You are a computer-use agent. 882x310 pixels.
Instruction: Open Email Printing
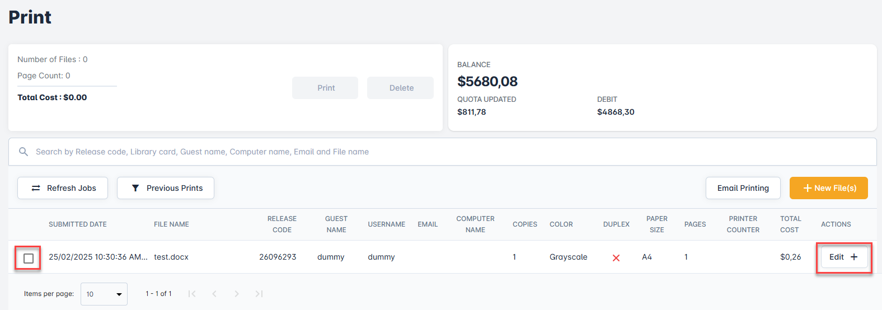(x=743, y=188)
